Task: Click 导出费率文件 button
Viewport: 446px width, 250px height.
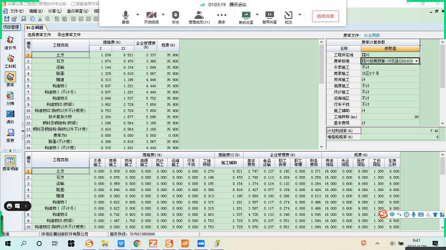Action: (69, 35)
